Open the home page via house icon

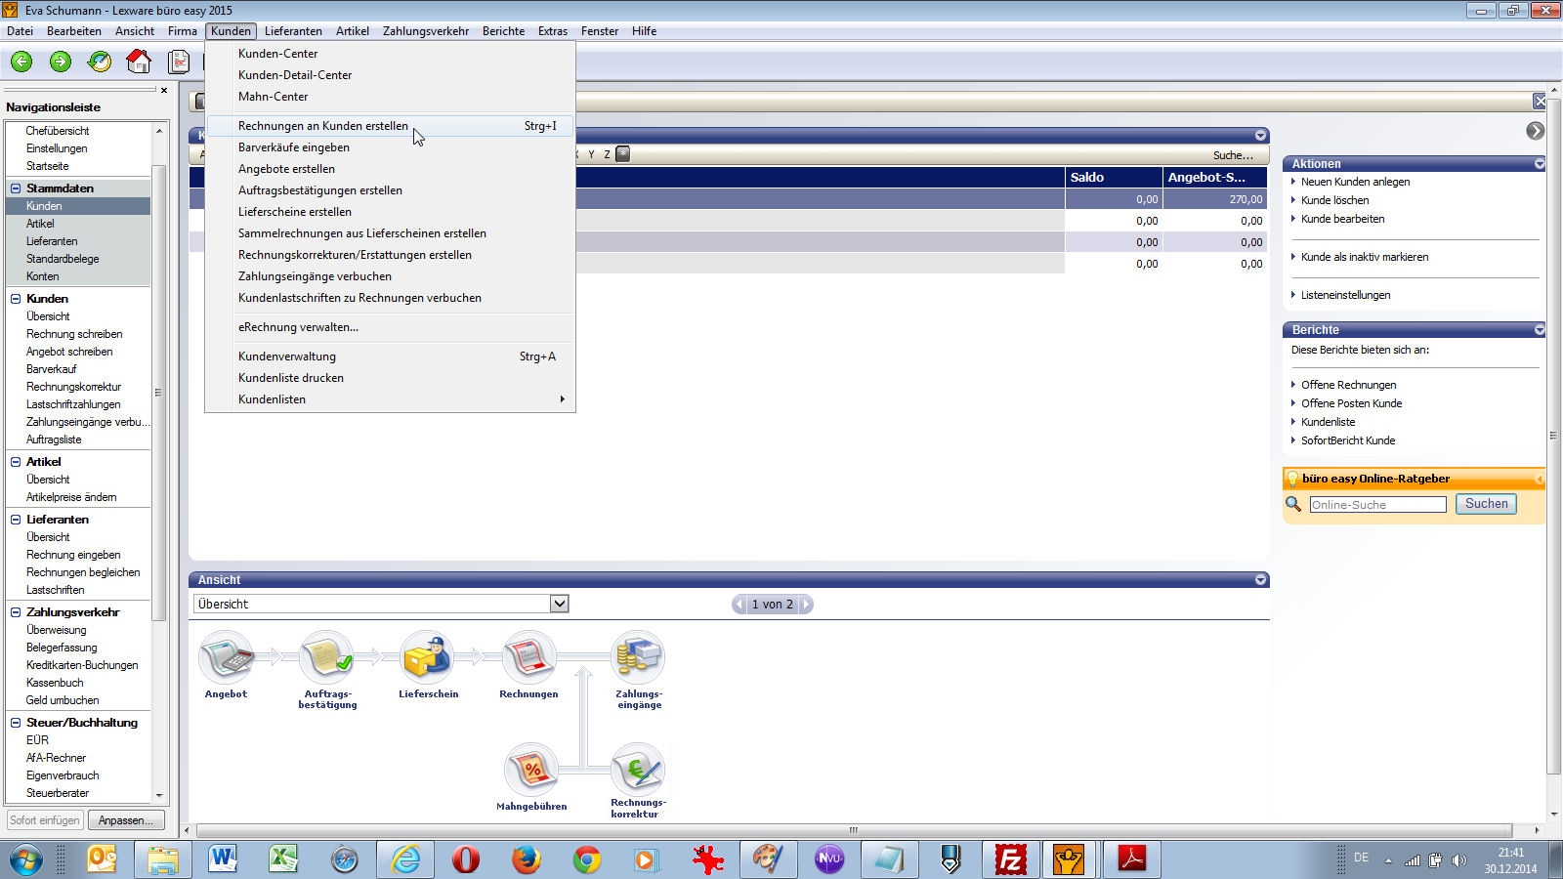pyautogui.click(x=139, y=62)
